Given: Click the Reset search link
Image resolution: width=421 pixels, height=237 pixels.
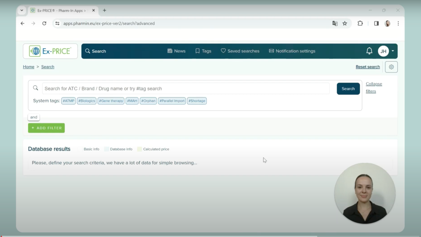Looking at the screenshot, I should 367,67.
